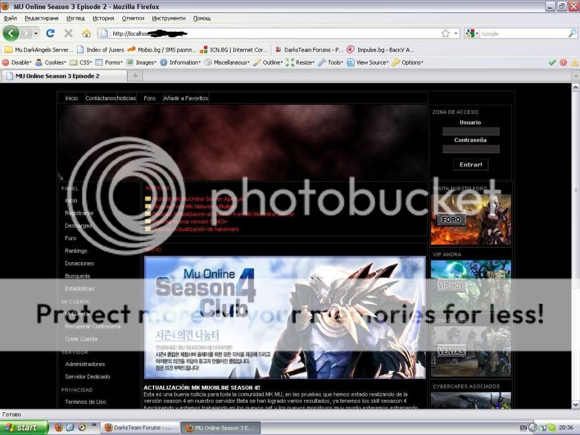Click the stop loading X icon
Screen dimensions: 580x435
[x=68, y=33]
